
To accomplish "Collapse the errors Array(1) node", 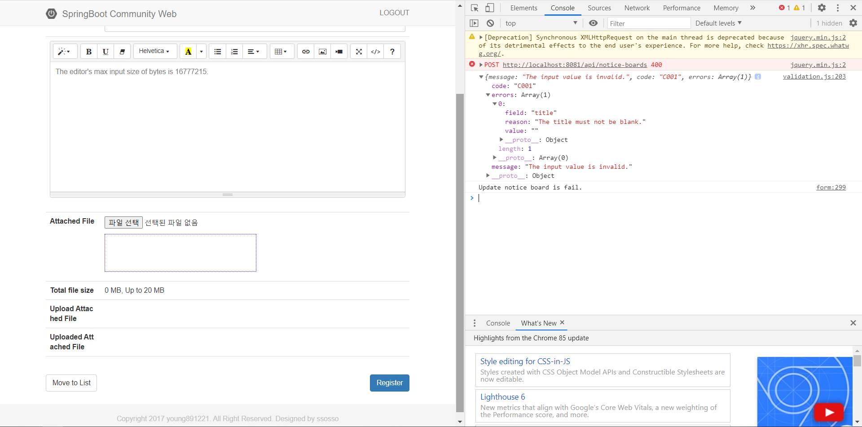I will pos(488,95).
